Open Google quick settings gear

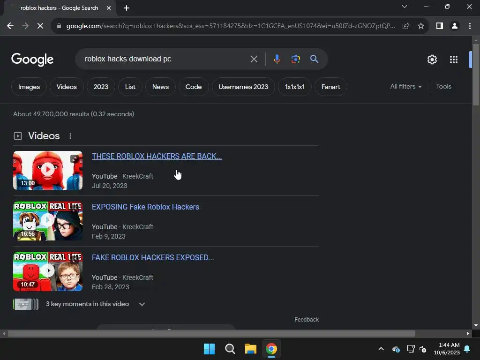432,60
